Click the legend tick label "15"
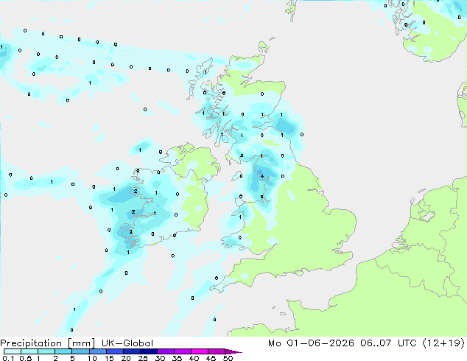The height and width of the screenshot is (361, 467). coord(109,358)
